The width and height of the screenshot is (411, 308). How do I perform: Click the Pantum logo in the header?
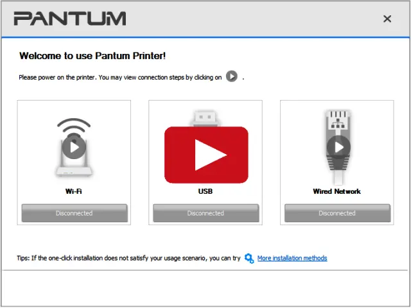[x=70, y=19]
